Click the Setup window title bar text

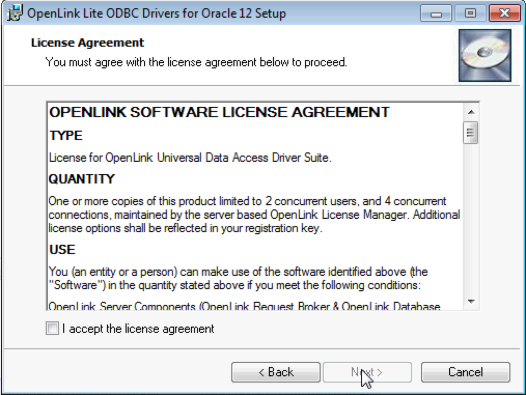point(156,13)
